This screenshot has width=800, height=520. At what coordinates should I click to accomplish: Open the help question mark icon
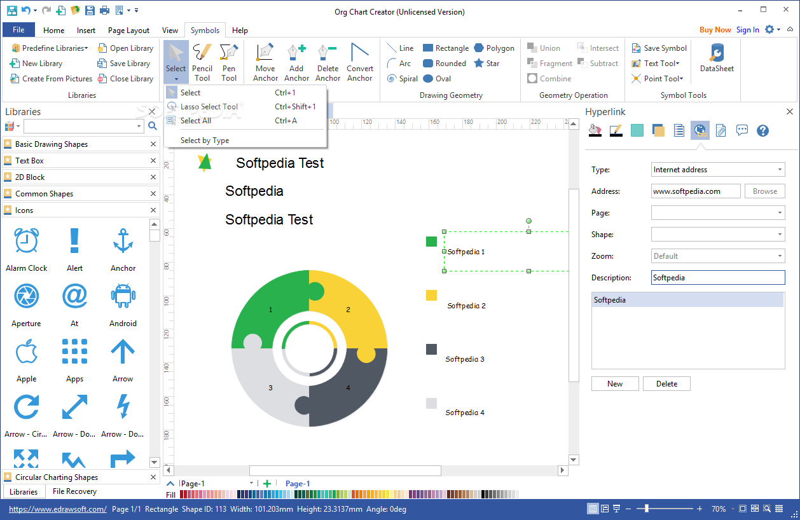pos(763,130)
